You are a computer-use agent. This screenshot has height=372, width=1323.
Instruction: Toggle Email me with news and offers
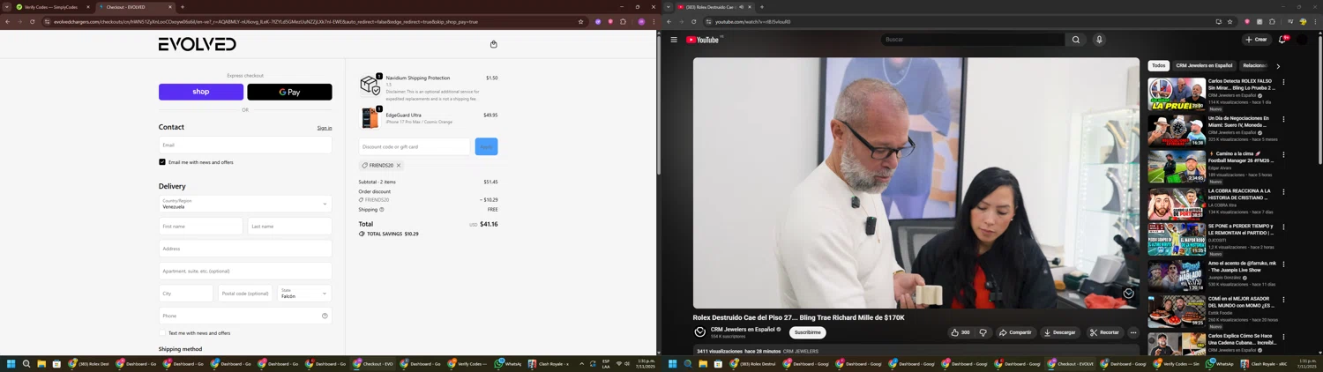(162, 162)
